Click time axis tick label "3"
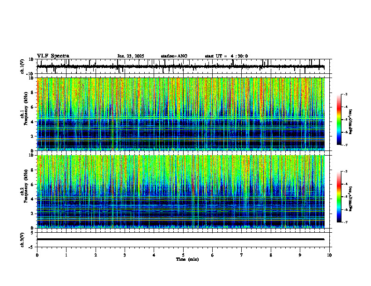Image resolution: width=371 pixels, height=286 pixels. (125, 255)
